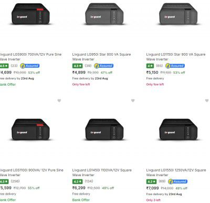This screenshot has width=210, height=203.
Task: Click the ₹4,699 price of LGS900i
Action: coord(6,73)
